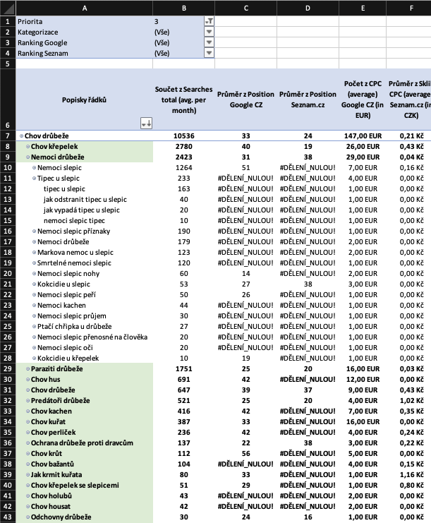Select column D header
Viewport: 431px width, 523px height.
tap(308, 8)
